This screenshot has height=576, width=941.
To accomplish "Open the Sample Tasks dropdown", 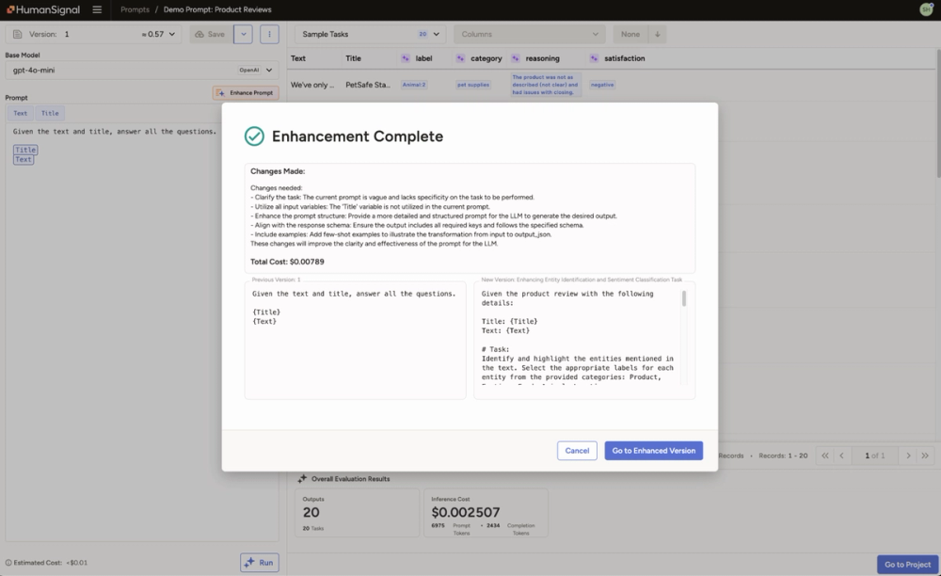I will (370, 34).
